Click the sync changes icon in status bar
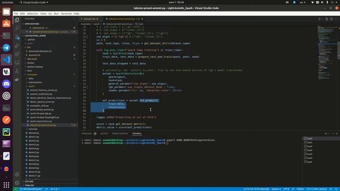 coord(46,189)
